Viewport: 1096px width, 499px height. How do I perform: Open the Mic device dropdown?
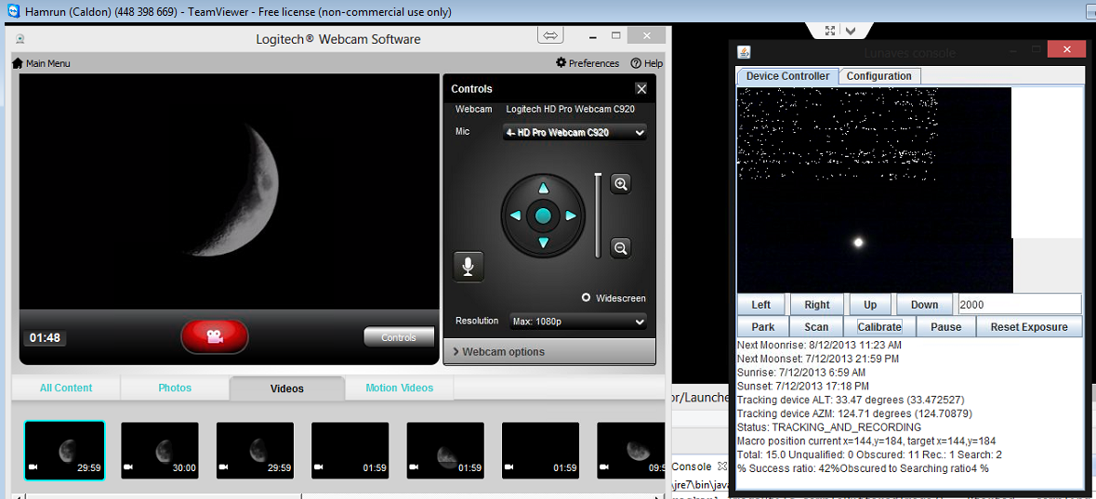tap(574, 133)
